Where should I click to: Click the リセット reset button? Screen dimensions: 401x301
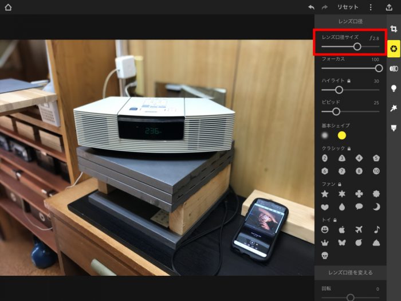(x=348, y=7)
